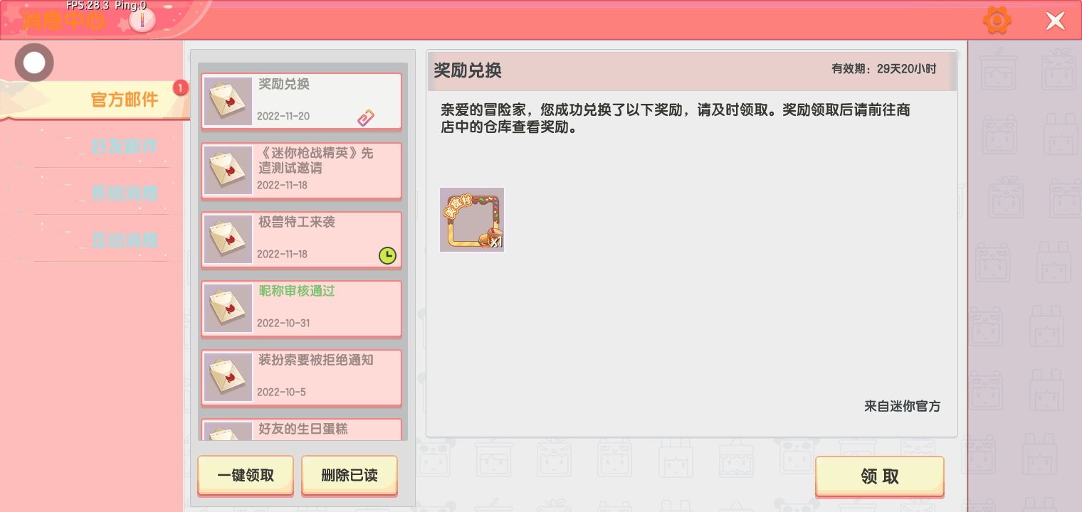1082x512 pixels.
Task: Click the exclamation alert icon beside the title
Action: pos(142,21)
